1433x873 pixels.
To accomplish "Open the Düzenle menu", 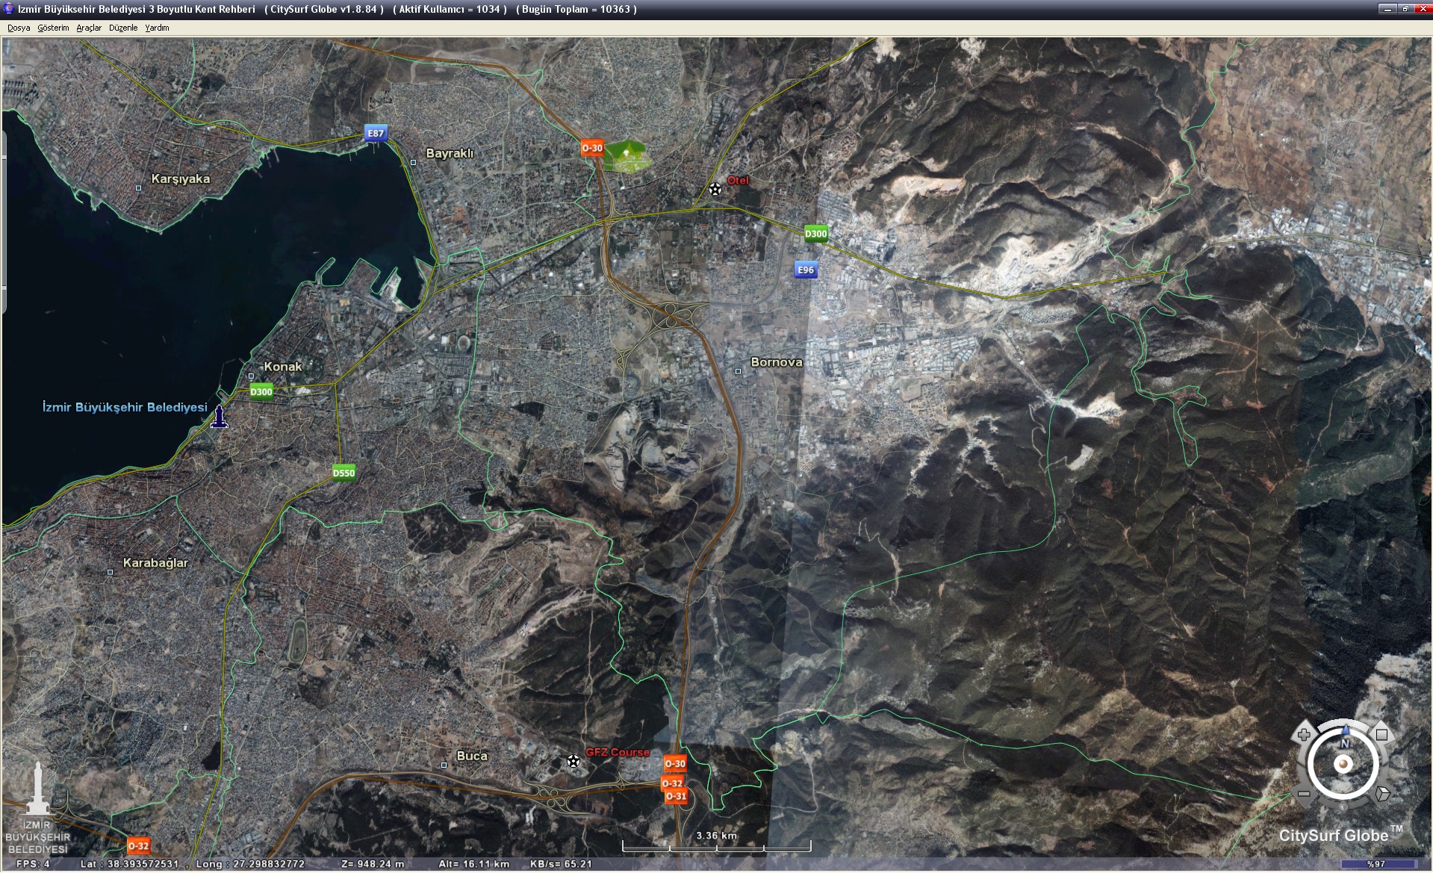I will (x=123, y=28).
